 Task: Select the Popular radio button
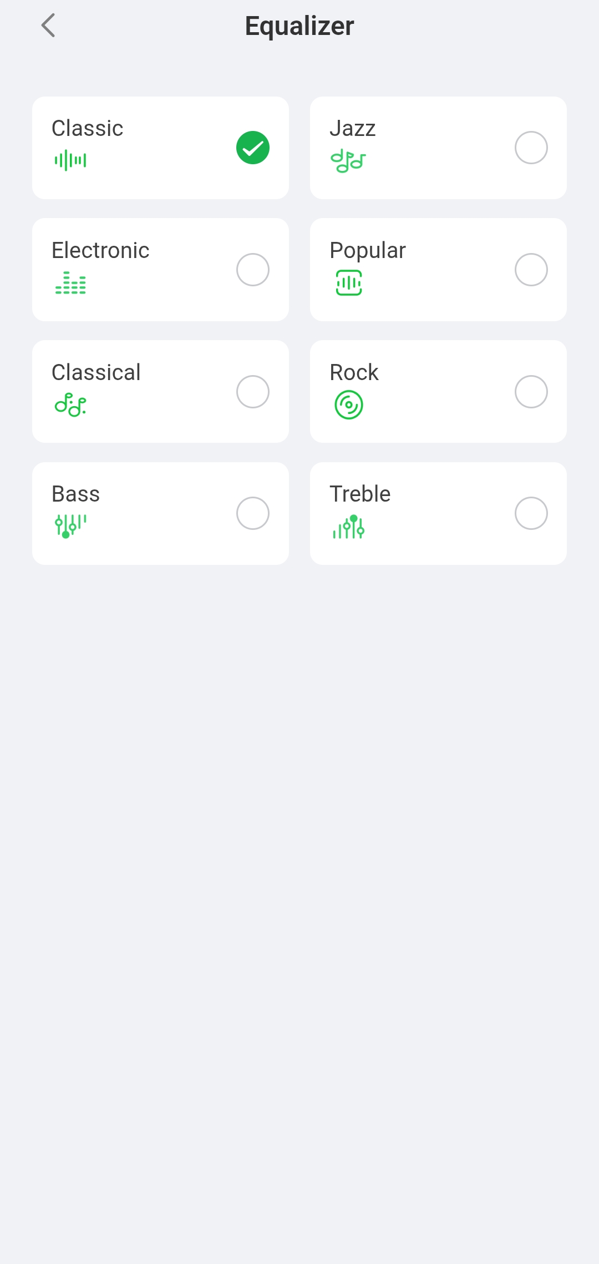click(531, 270)
